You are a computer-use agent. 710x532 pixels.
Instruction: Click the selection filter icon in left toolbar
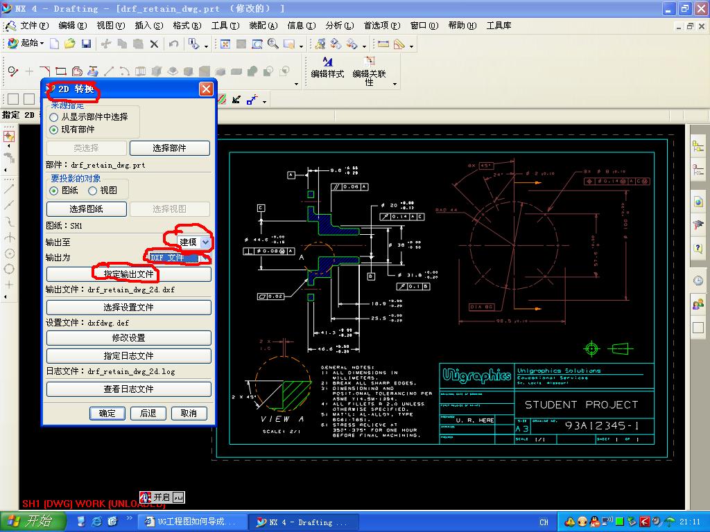(x=9, y=136)
